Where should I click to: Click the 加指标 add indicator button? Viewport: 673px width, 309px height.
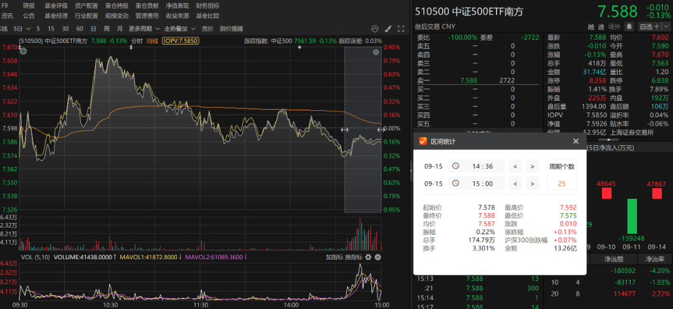(x=334, y=257)
